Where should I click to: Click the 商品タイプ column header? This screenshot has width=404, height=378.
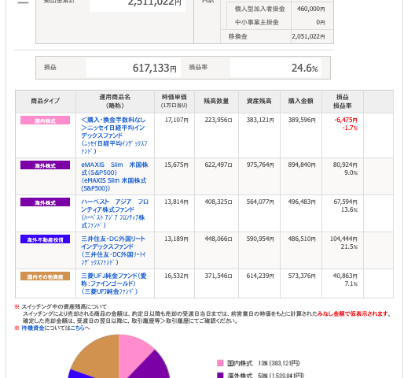pos(46,102)
